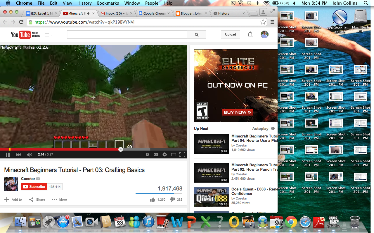Open Finder from the dock

click(x=20, y=223)
